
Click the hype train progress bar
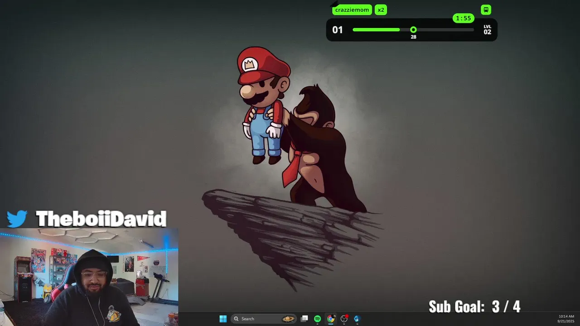pyautogui.click(x=413, y=30)
